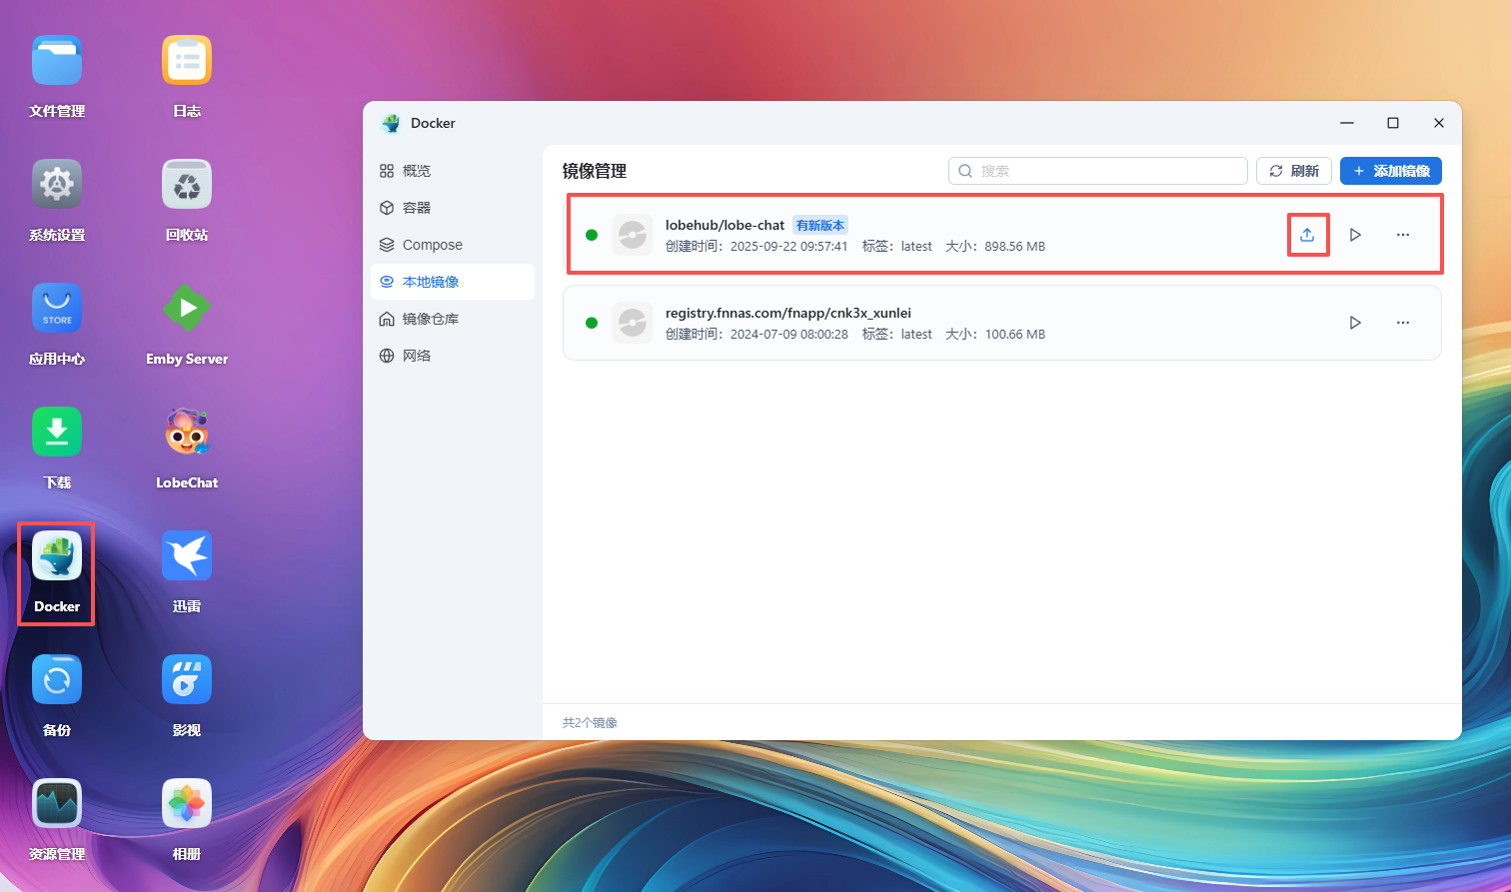The width and height of the screenshot is (1511, 892).
Task: Click the 2024-07-09 08:00:28 creation time
Action: coord(789,335)
